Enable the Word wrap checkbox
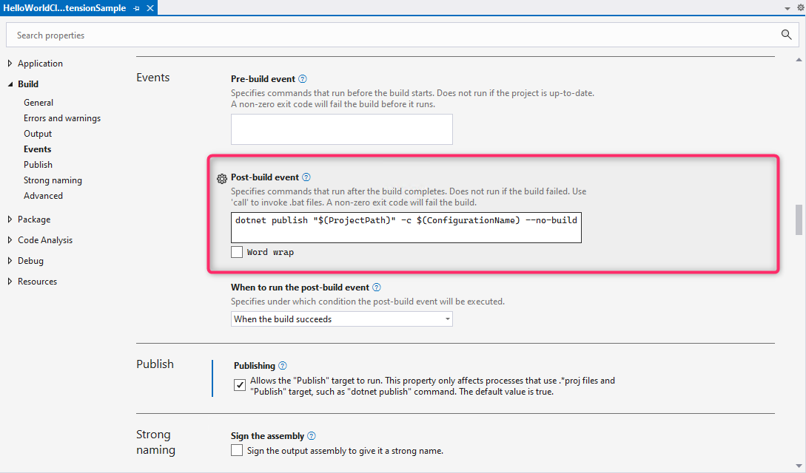 (237, 252)
